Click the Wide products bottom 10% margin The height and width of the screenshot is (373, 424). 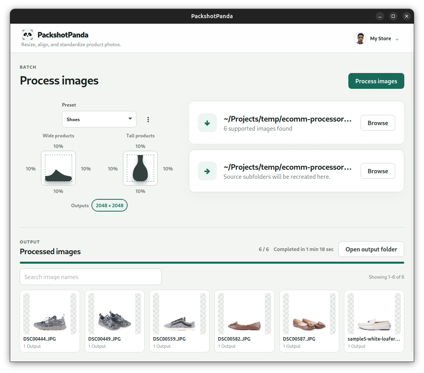click(x=58, y=191)
